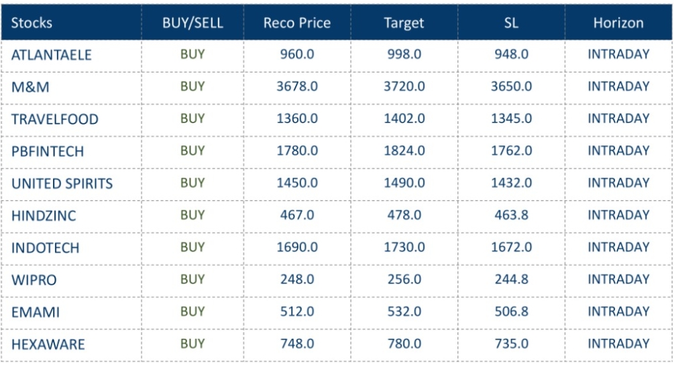The image size is (674, 365).
Task: Click the BUY/SELL column header
Action: [x=192, y=23]
